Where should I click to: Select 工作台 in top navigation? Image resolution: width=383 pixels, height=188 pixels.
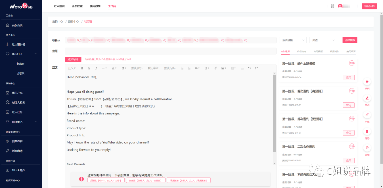tap(112, 6)
